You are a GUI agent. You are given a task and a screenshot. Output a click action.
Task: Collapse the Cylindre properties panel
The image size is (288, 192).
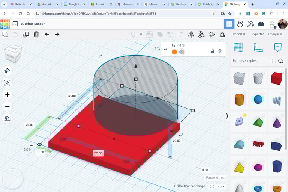tap(165, 49)
